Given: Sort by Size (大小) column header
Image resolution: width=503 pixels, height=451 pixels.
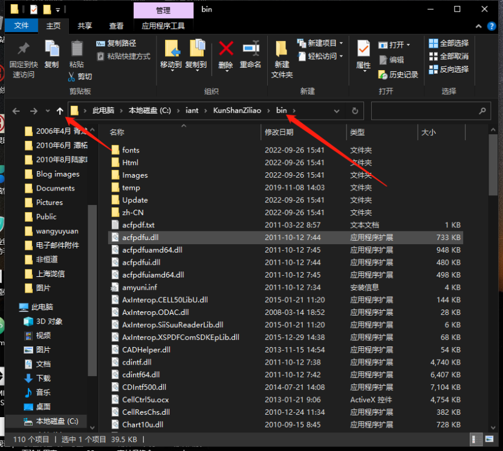Looking at the screenshot, I should [x=441, y=132].
